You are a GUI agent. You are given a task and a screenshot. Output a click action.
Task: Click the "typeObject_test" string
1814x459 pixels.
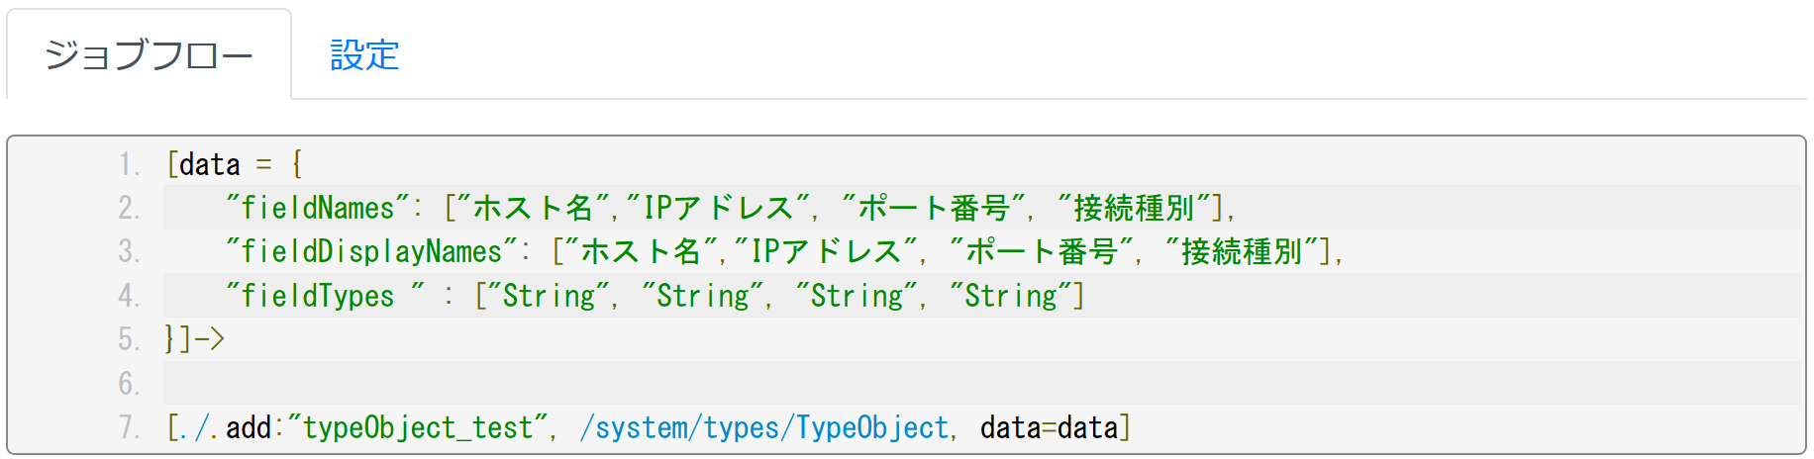click(418, 427)
